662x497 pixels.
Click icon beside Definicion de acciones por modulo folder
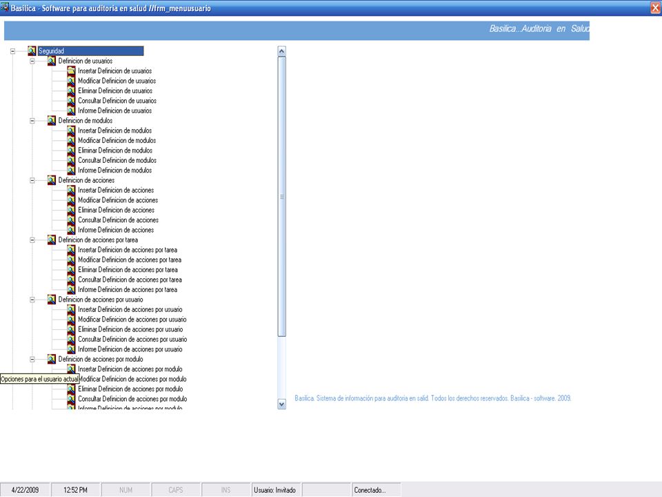click(52, 359)
